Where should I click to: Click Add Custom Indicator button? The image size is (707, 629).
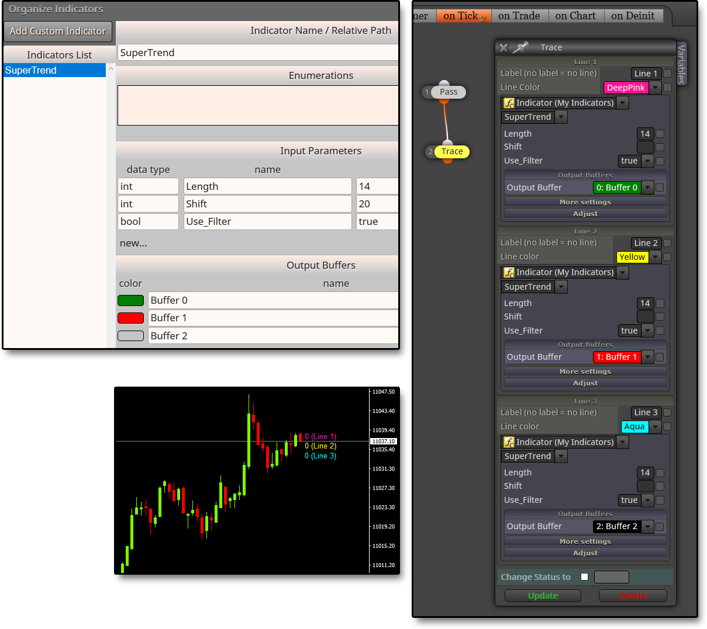click(x=57, y=32)
